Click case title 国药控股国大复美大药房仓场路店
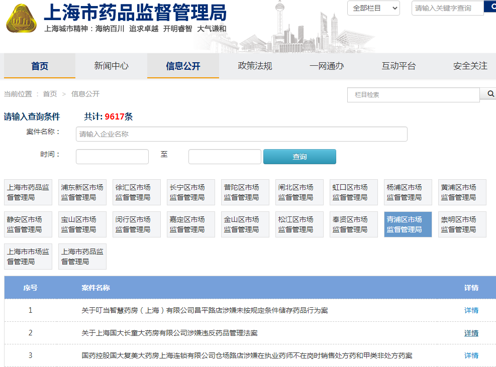The image size is (496, 367). [x=247, y=355]
